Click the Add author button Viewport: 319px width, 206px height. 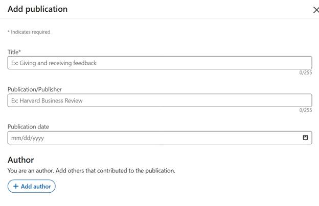pos(32,186)
